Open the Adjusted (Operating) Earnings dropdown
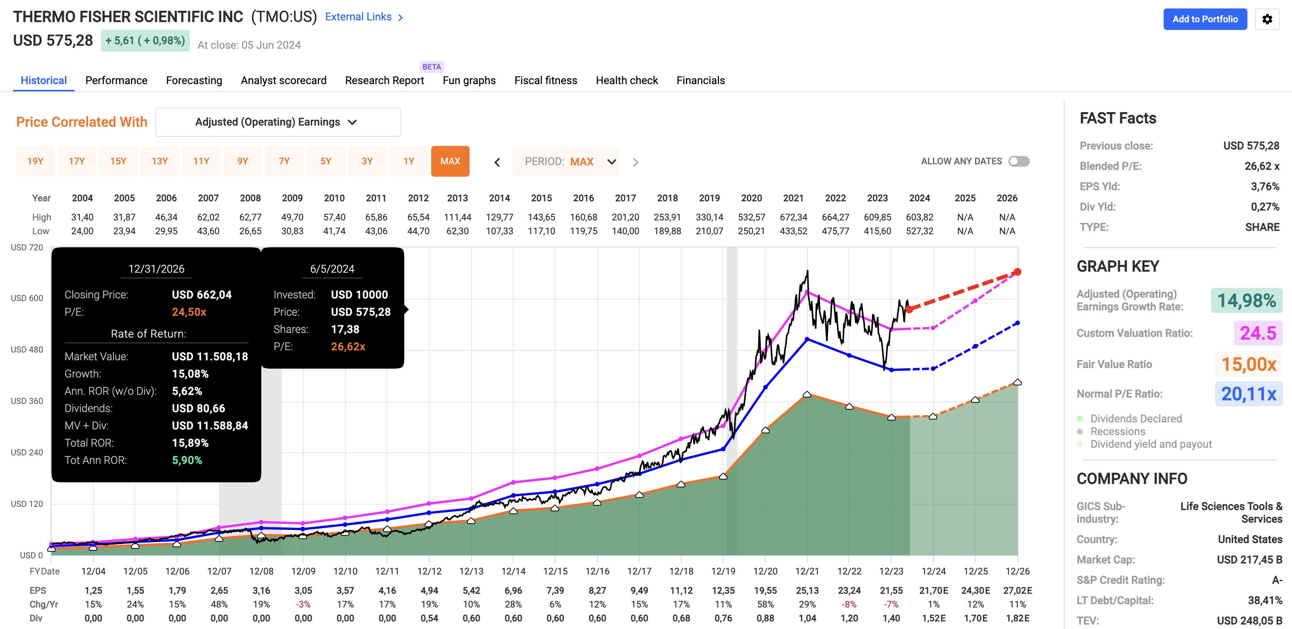Screen dimensions: 1292x629 coord(277,122)
